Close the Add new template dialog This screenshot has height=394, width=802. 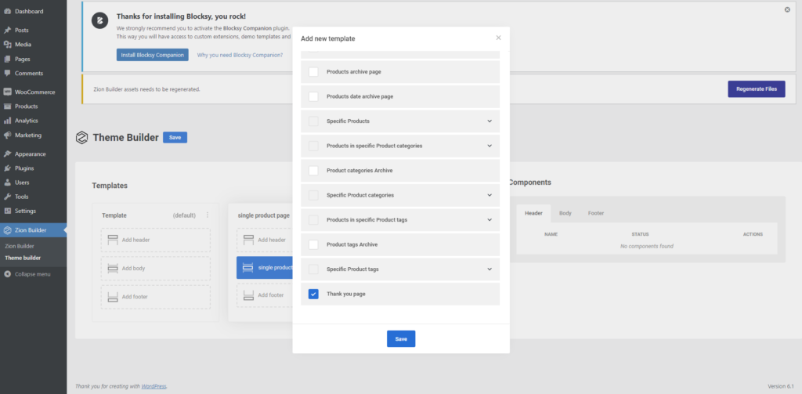click(499, 38)
